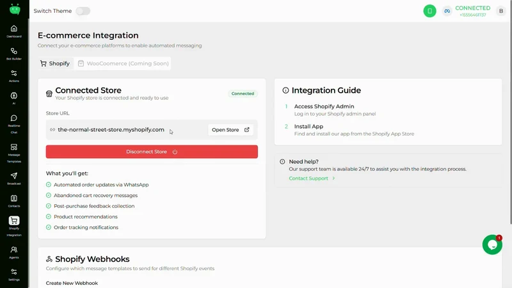Select the WooCommerce (Coming Soon) tab
The height and width of the screenshot is (288, 512).
point(123,63)
